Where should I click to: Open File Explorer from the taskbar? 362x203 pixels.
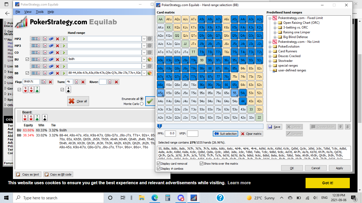tap(142, 198)
